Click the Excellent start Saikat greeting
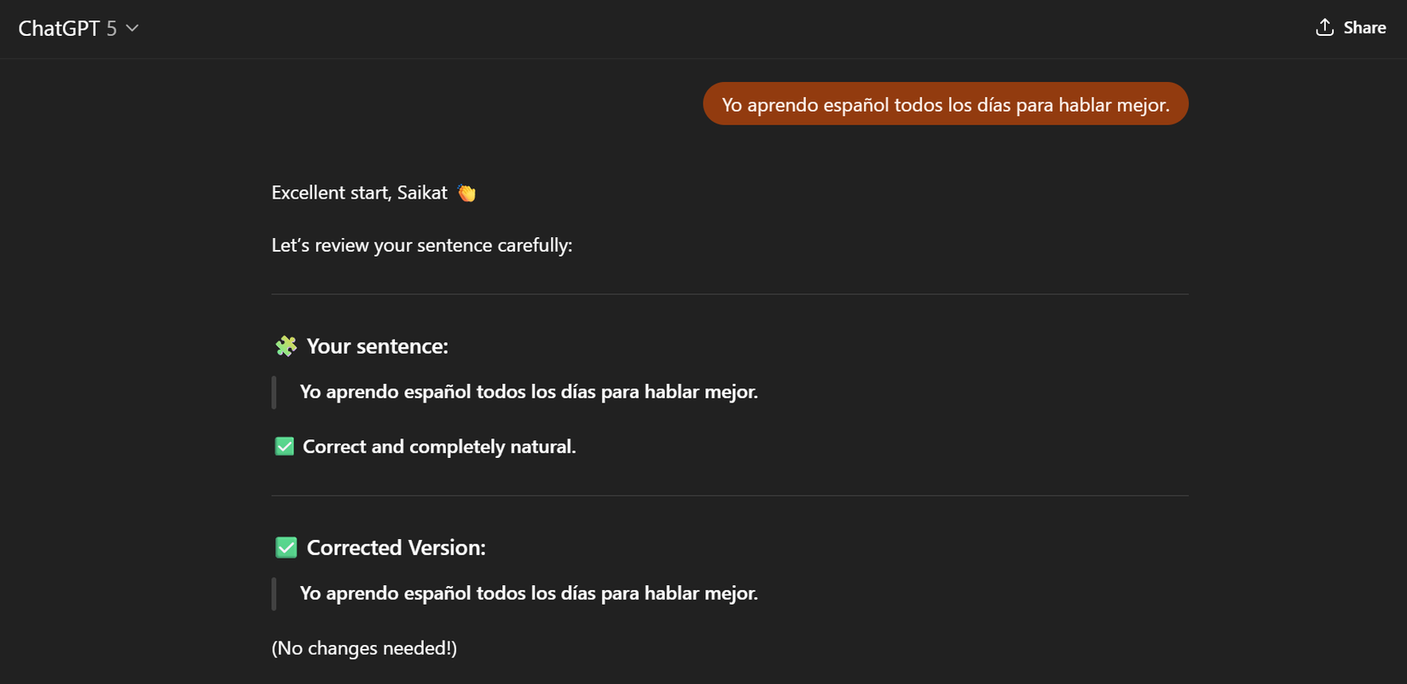 (360, 192)
